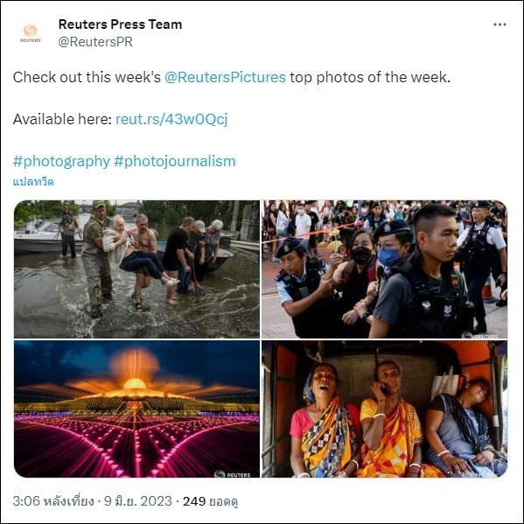The image size is (524, 524).
Task: Open the police officers crowd photo
Action: 384,269
